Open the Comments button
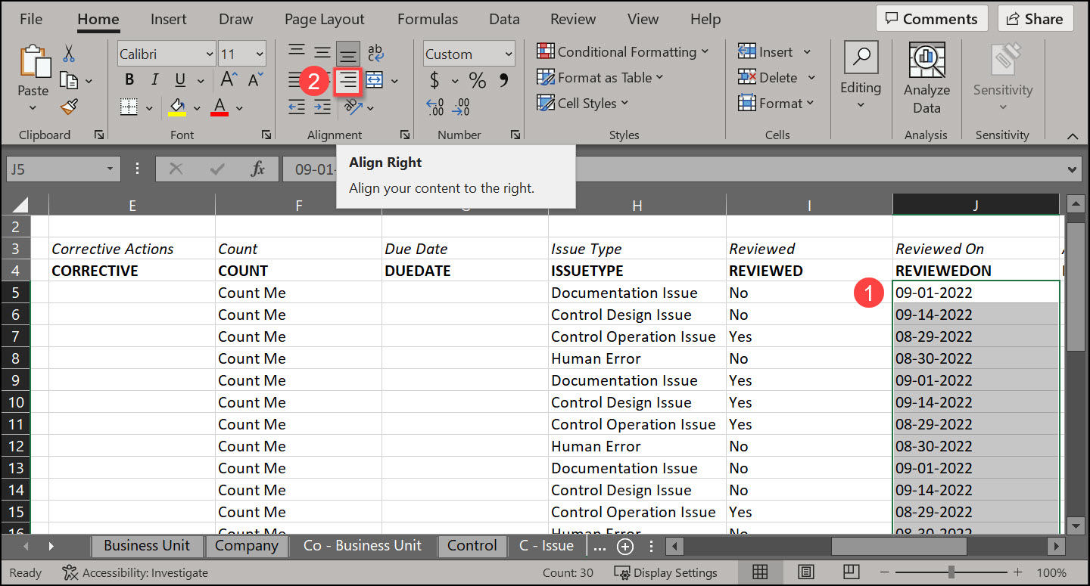This screenshot has height=586, width=1090. coord(930,19)
